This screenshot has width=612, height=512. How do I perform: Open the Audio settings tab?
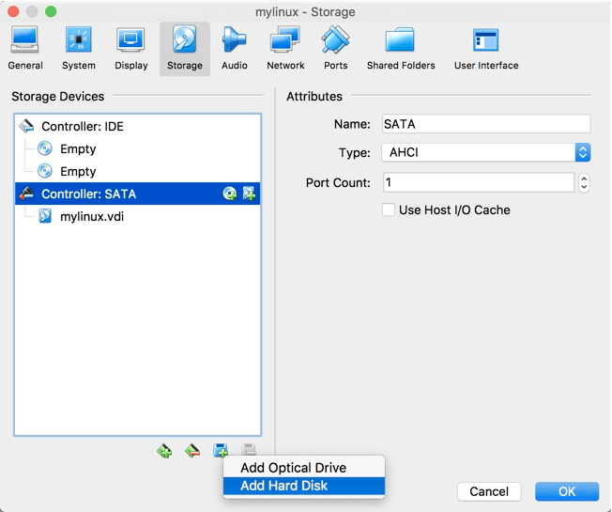click(234, 49)
